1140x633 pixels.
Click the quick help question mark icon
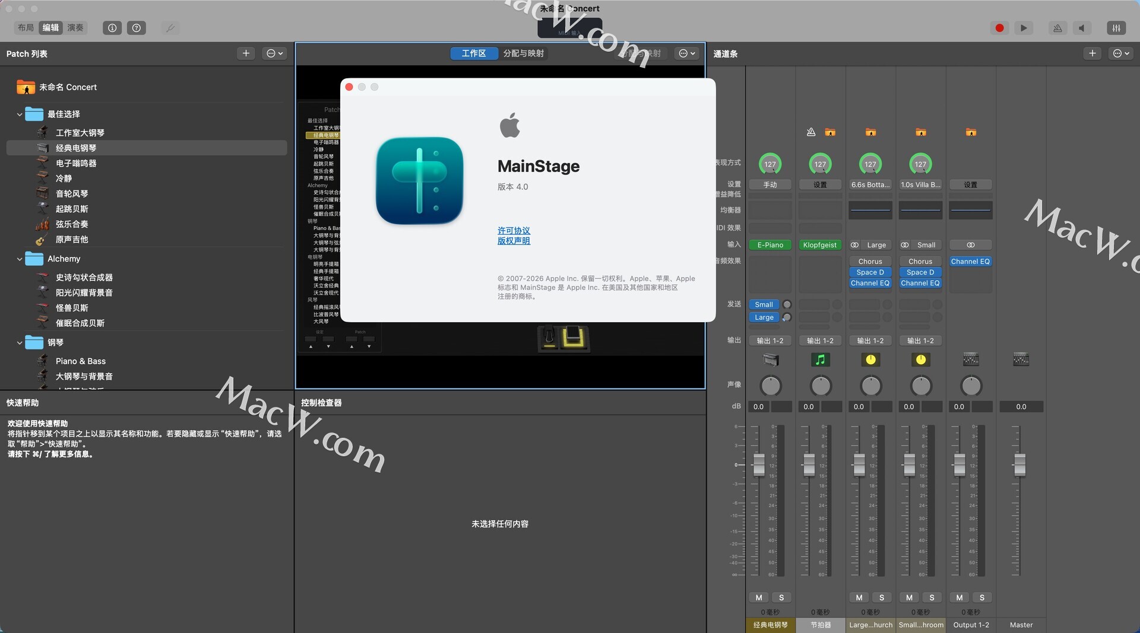137,28
